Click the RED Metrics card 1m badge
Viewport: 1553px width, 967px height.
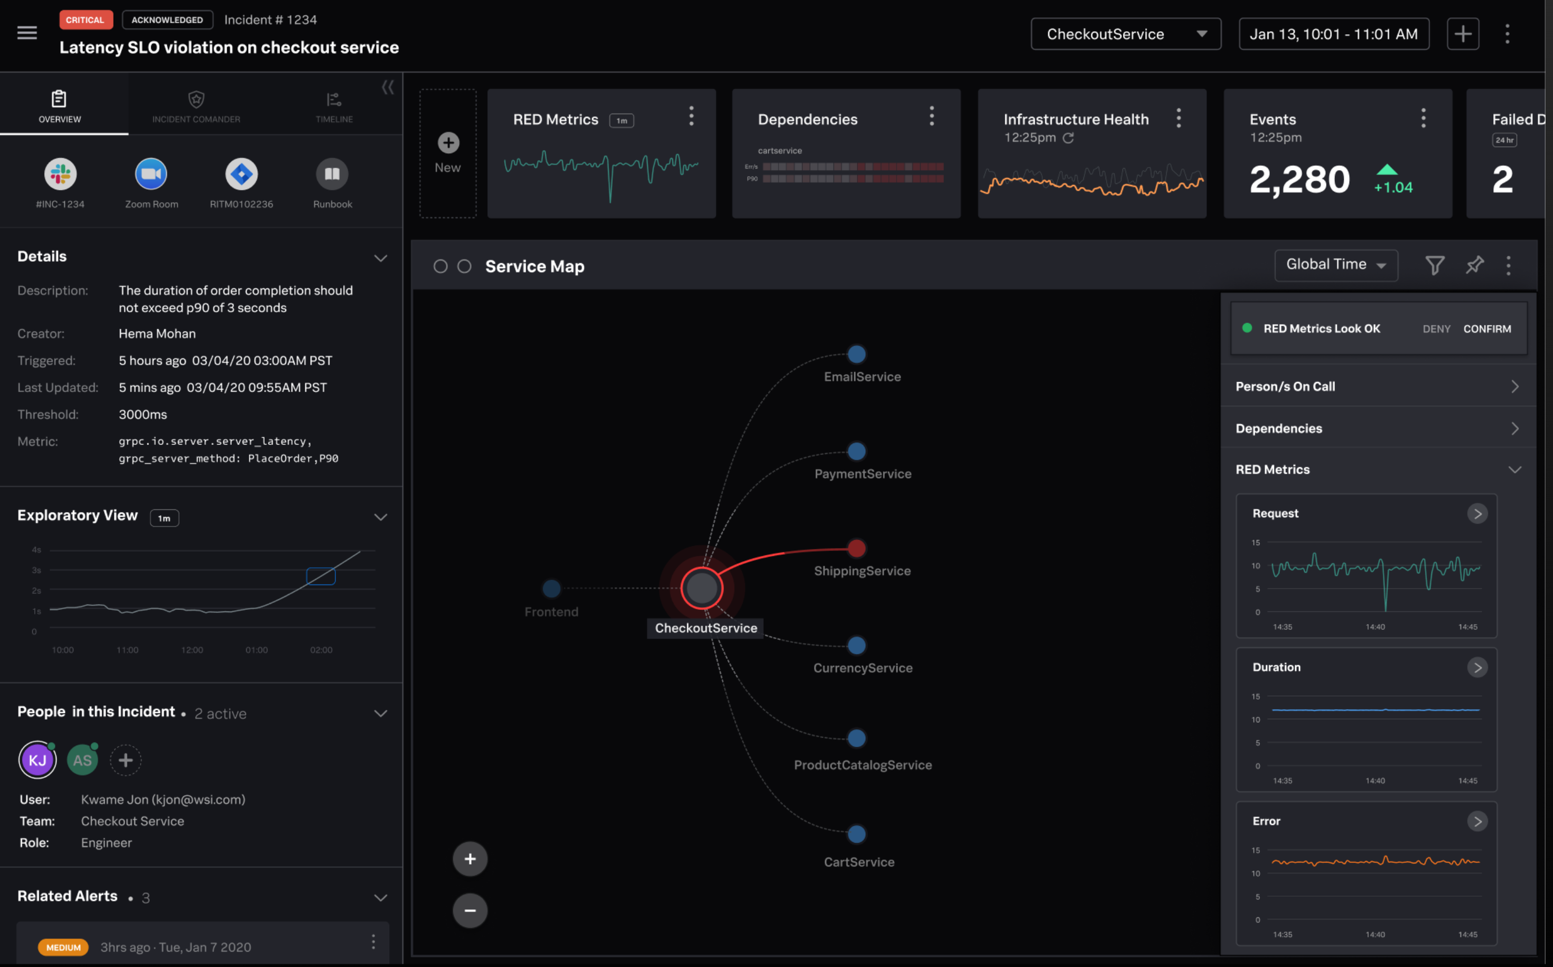(621, 121)
